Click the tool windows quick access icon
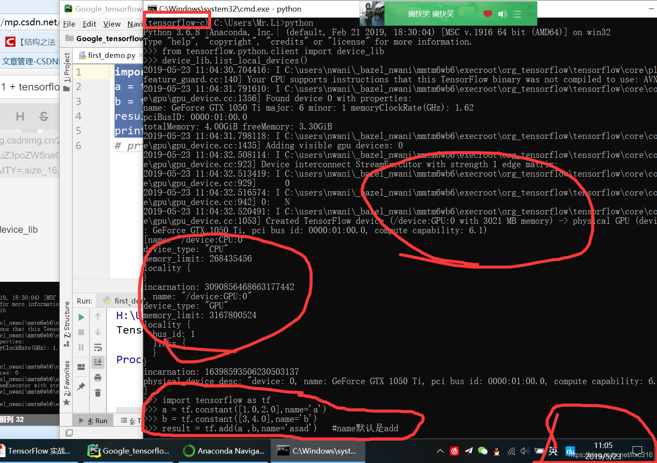Image resolution: width=657 pixels, height=463 pixels. coord(69,433)
